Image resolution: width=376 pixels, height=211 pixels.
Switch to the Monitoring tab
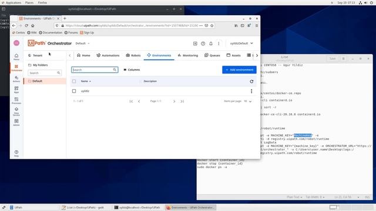click(x=188, y=55)
